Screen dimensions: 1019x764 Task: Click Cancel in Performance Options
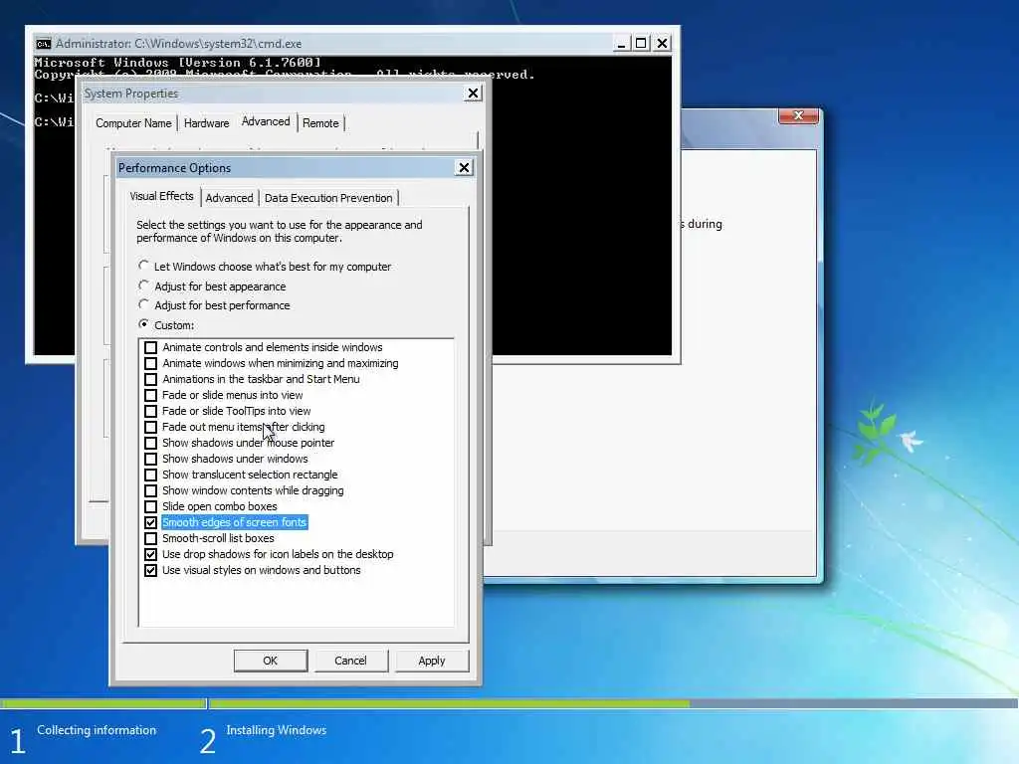(351, 661)
